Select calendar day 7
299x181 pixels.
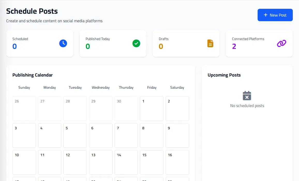pos(126,135)
